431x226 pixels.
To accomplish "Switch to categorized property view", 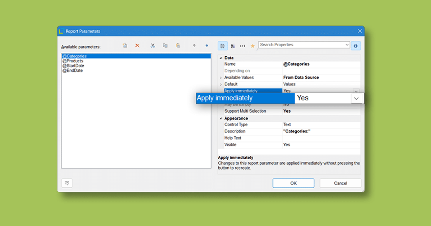I will pyautogui.click(x=222, y=46).
